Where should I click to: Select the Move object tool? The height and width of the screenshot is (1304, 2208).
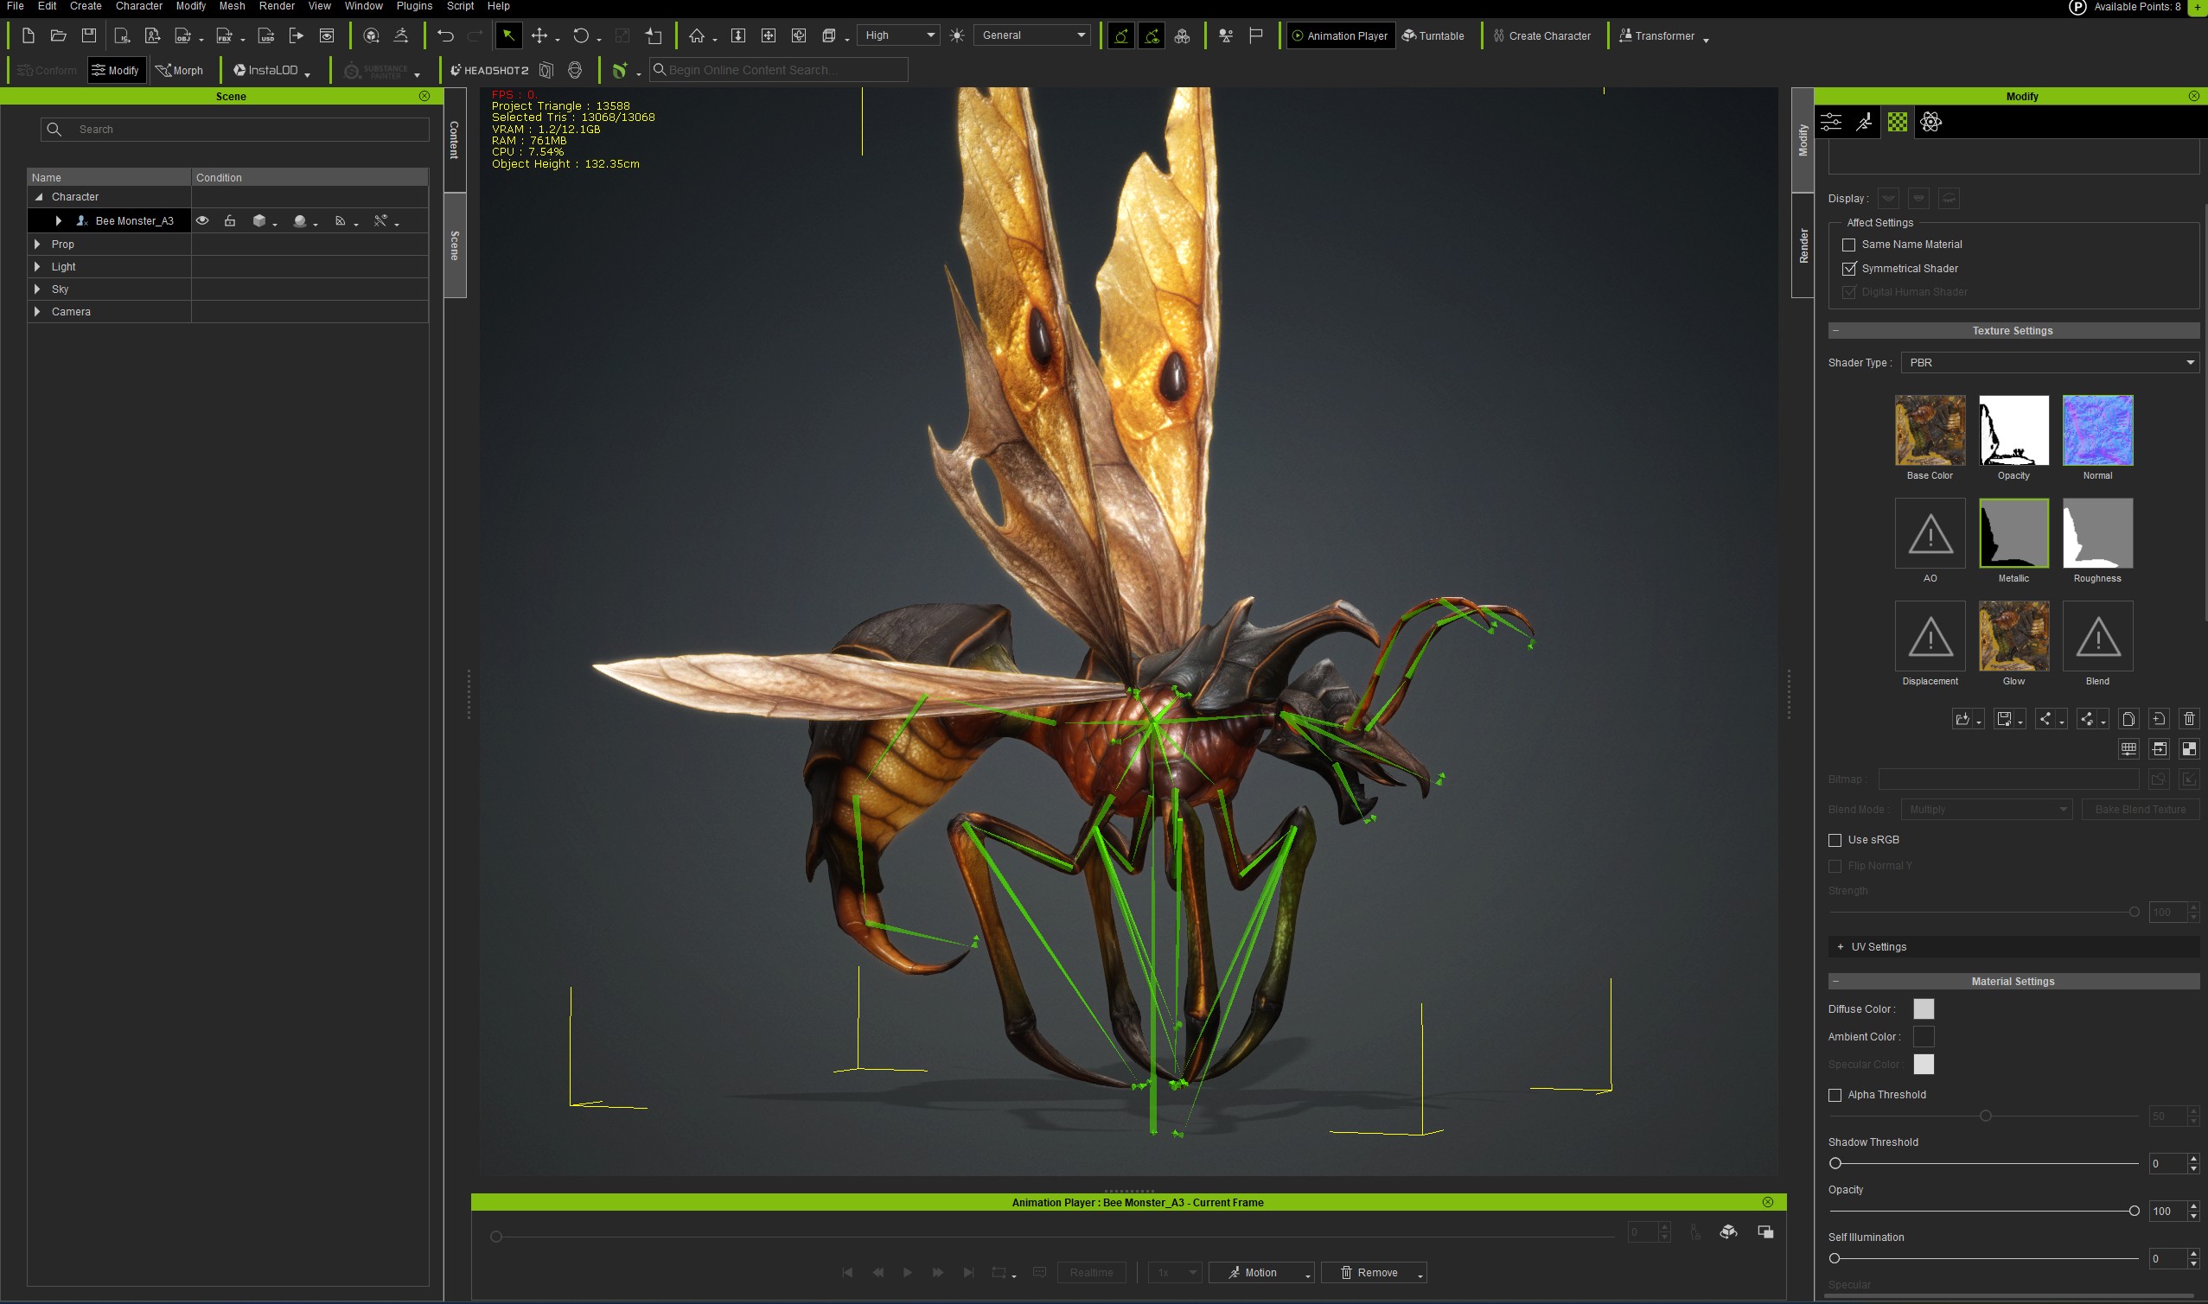coord(539,35)
